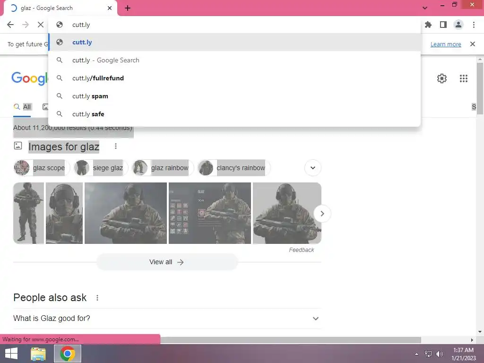484x363 pixels.
Task: Choose the 'cutt.ly spam' suggestion
Action: coord(234,96)
